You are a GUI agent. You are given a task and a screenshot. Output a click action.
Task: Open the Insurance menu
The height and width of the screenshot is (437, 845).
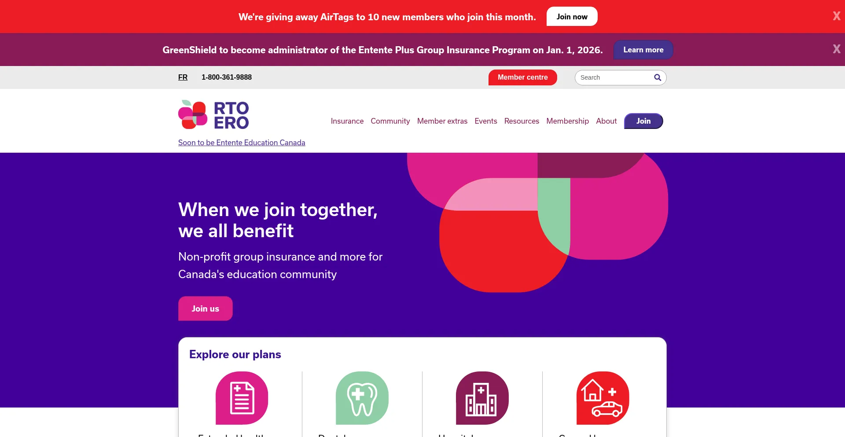347,121
